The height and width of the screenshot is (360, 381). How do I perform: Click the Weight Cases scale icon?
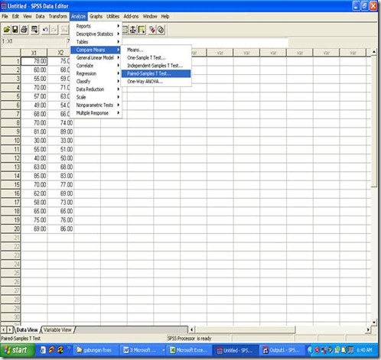(133, 30)
